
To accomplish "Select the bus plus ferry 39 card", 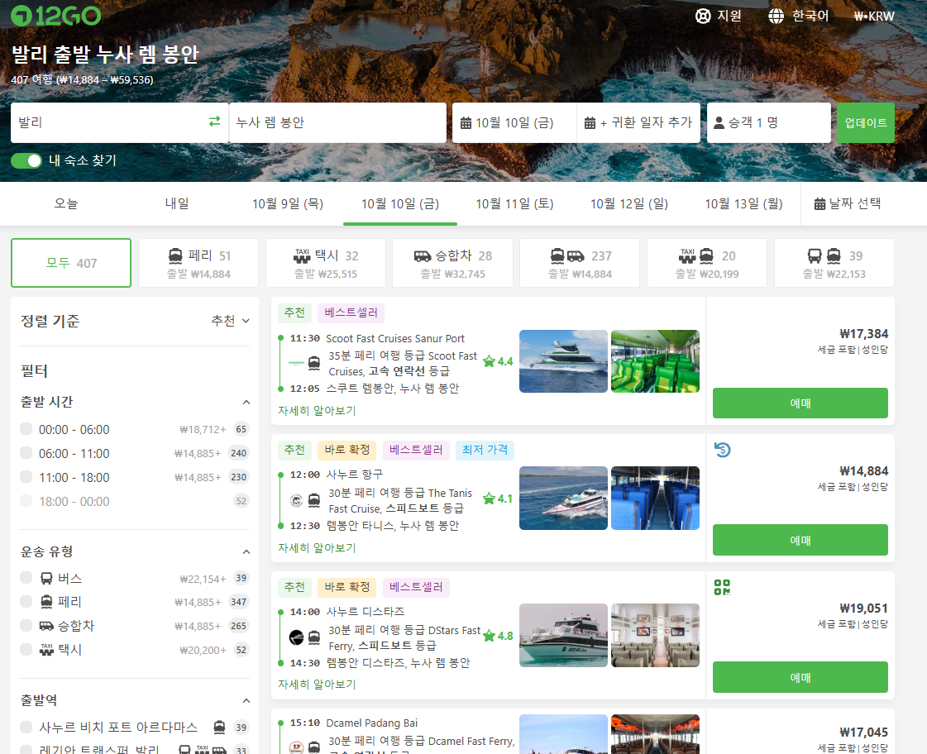I will [834, 263].
